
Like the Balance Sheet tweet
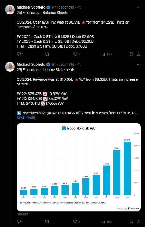click(77, 54)
